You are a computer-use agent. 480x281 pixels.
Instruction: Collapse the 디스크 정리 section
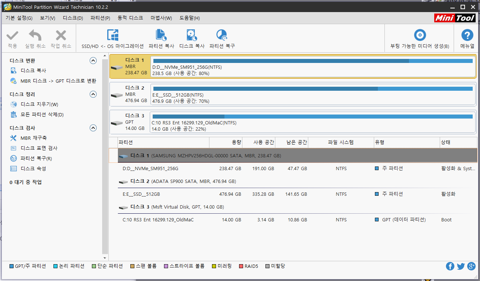click(93, 94)
